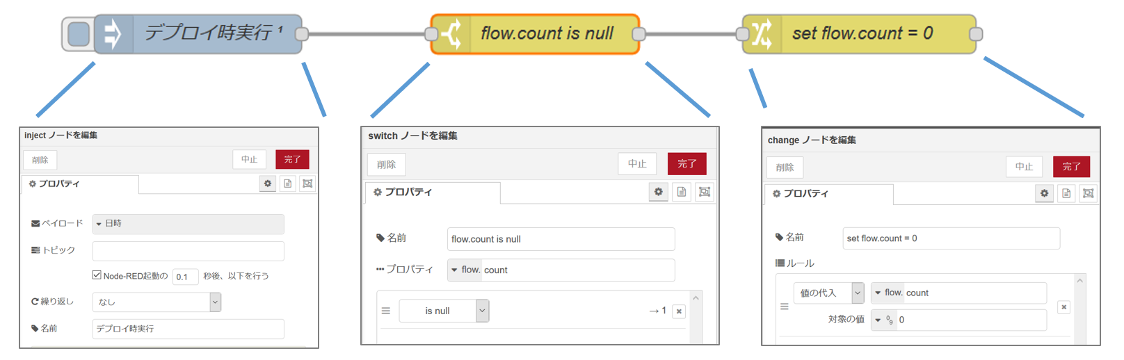
Task: Open description document icon in inject editor
Action: [288, 183]
